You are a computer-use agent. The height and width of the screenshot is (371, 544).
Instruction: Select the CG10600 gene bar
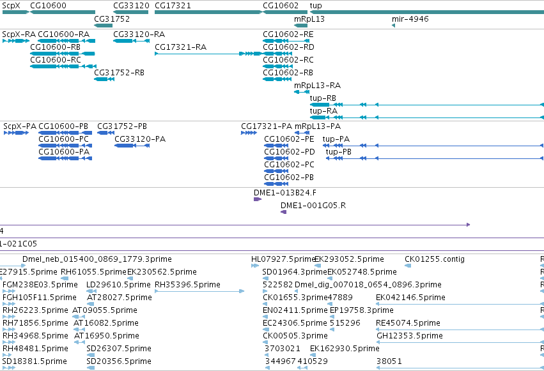tap(63, 12)
